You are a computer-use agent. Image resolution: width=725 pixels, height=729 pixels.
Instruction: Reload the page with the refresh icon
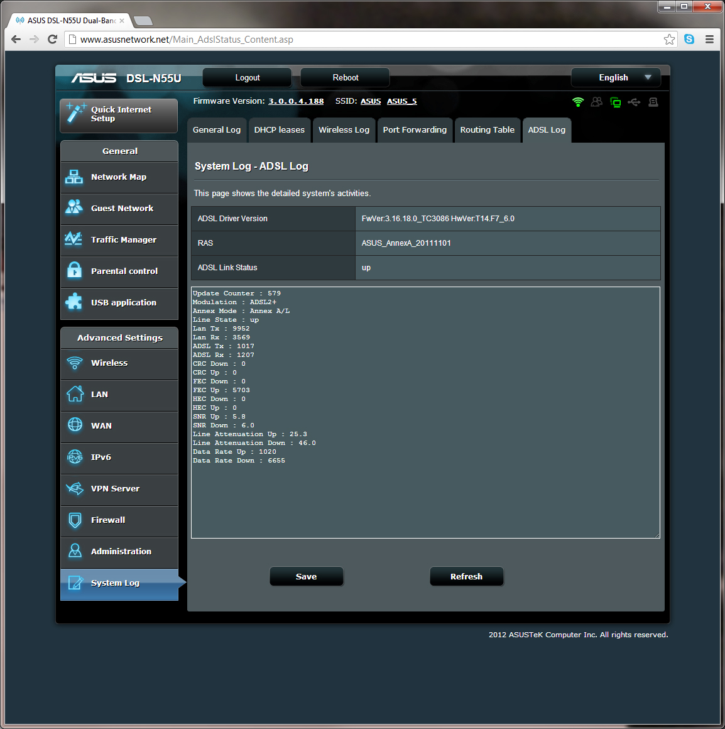(53, 40)
